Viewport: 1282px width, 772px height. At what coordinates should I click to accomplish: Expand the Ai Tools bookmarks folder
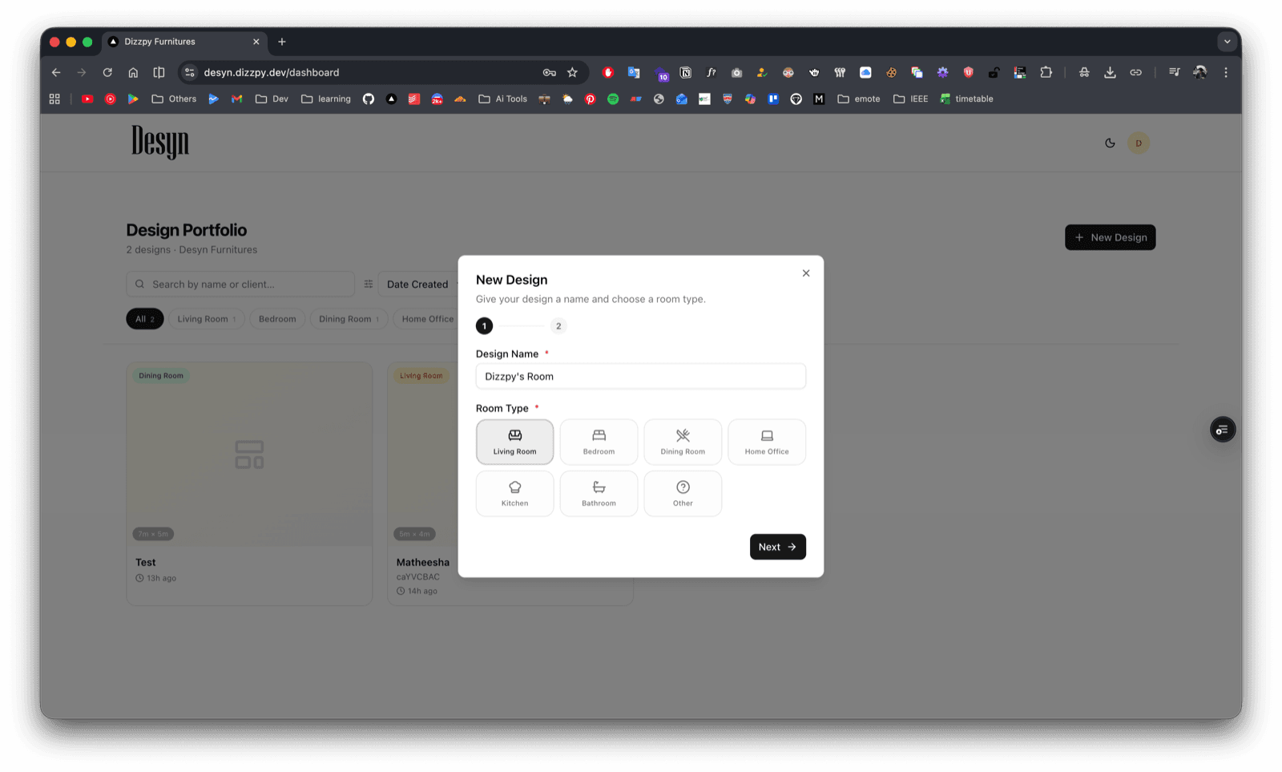(503, 99)
